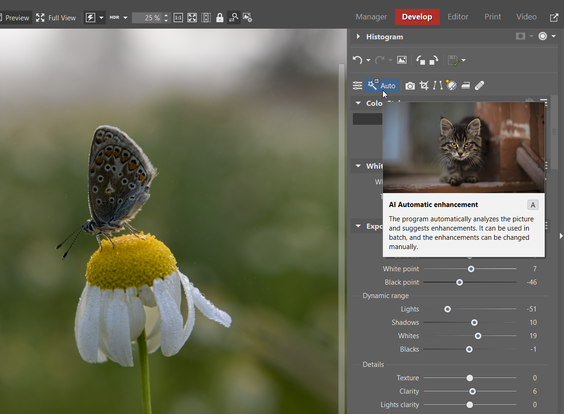The width and height of the screenshot is (564, 414).
Task: Select the Healing bandage tool
Action: [479, 85]
